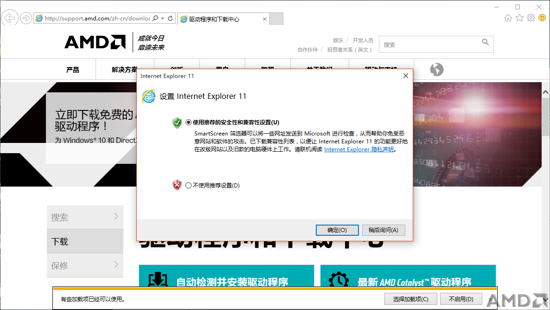Click the IE icon in address bar
The height and width of the screenshot is (310, 550).
click(x=39, y=18)
